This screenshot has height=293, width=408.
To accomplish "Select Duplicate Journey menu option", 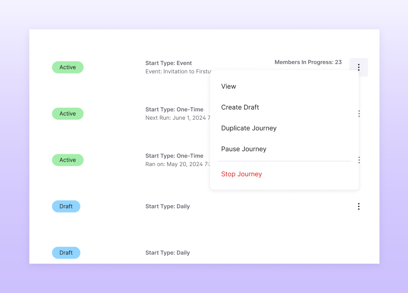I will coord(249,128).
